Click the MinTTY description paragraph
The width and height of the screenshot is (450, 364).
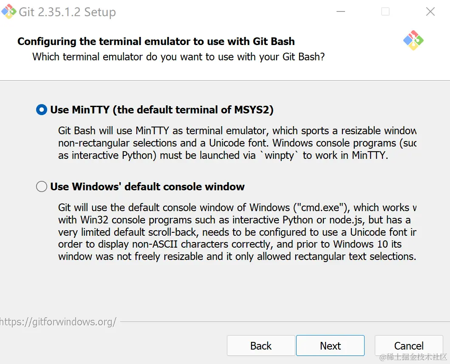tap(237, 143)
